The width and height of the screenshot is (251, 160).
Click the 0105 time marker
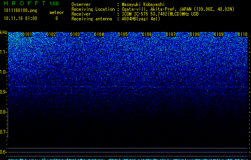tap(123, 34)
